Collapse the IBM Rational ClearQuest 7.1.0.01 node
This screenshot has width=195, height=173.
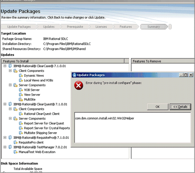pyautogui.click(x=5, y=104)
